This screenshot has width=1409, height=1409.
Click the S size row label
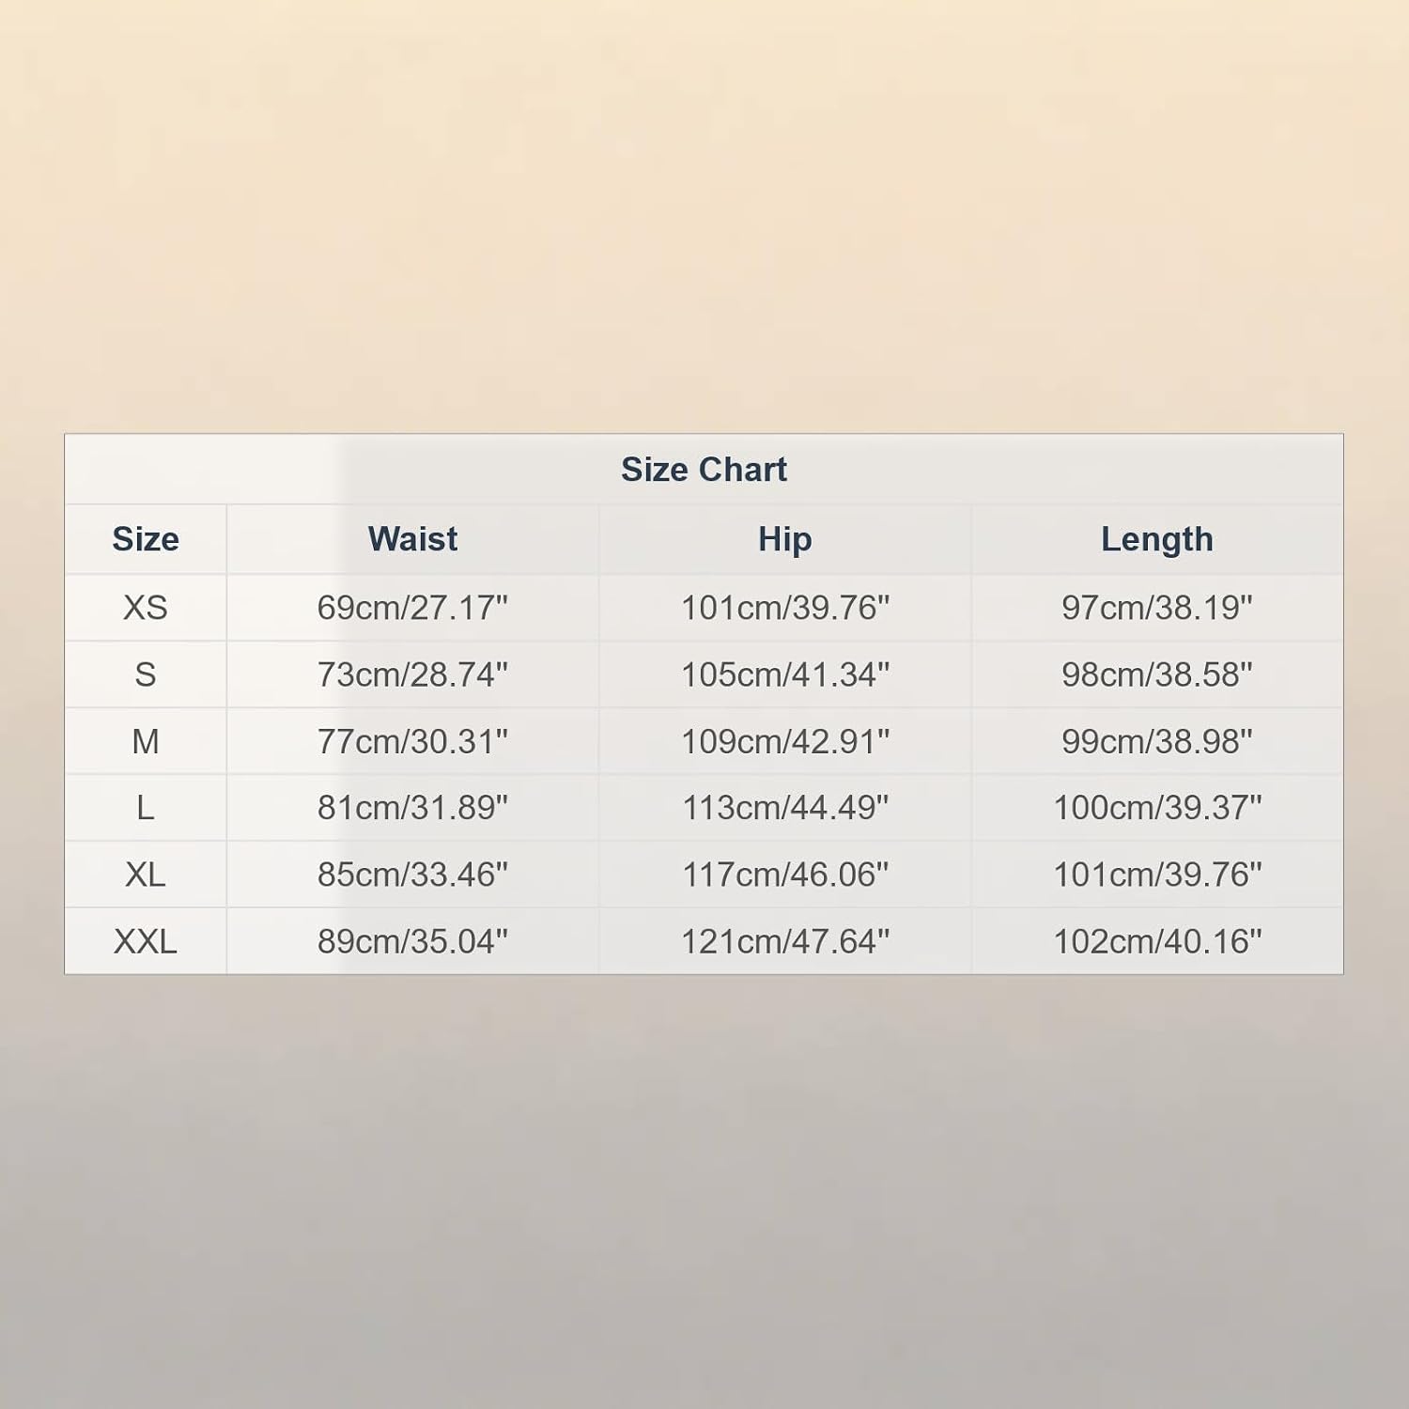click(146, 674)
